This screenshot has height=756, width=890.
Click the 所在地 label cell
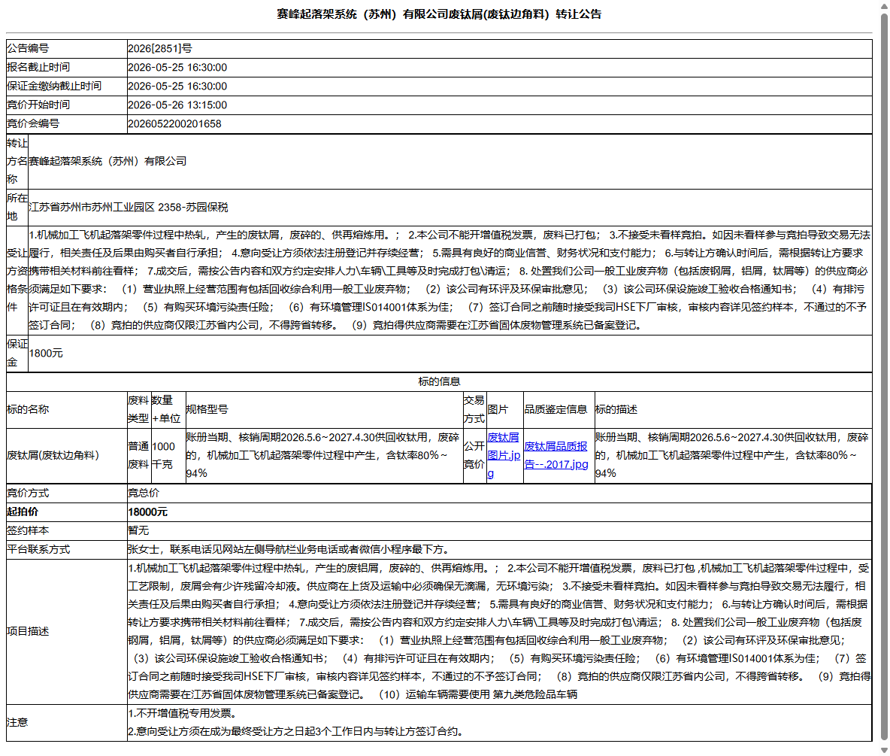click(17, 208)
